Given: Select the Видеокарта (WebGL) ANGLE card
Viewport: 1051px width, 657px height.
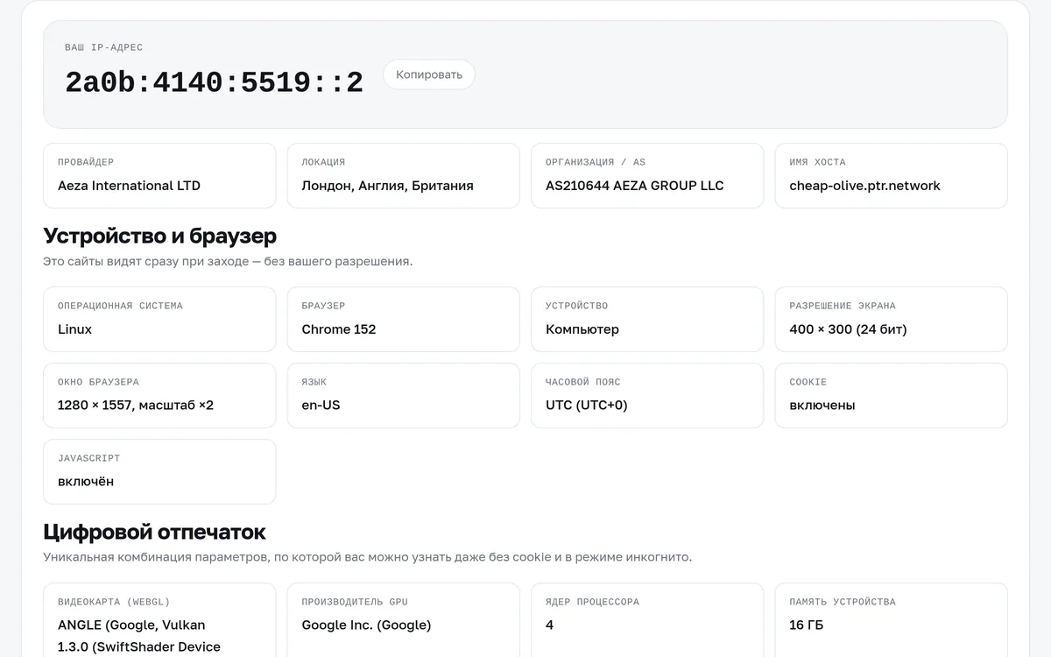Looking at the screenshot, I should point(159,620).
